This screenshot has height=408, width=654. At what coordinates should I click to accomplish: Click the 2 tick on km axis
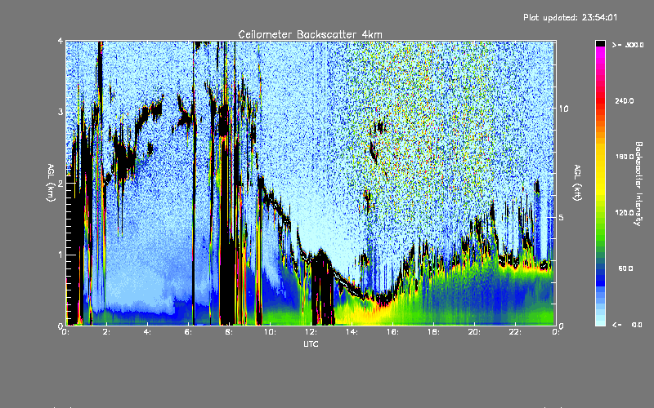point(60,184)
